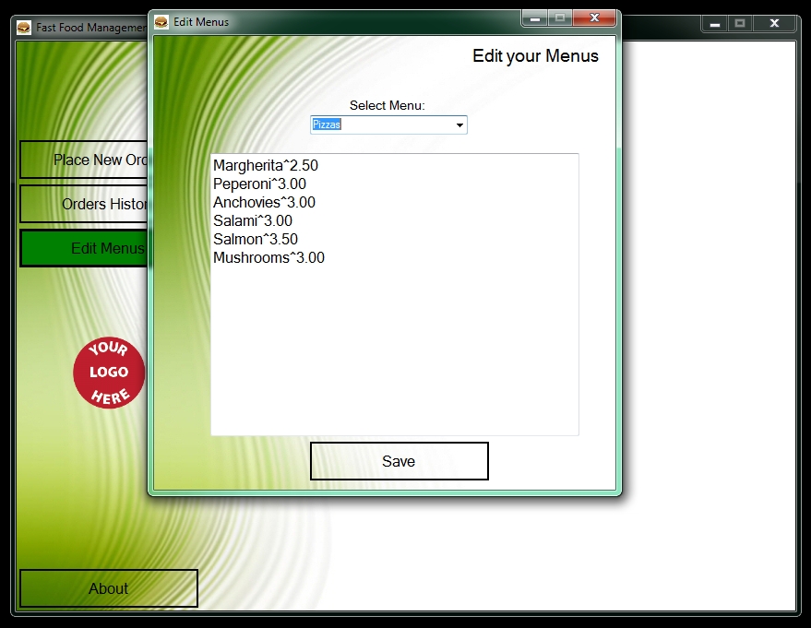Click the Edit your Menus heading
811x628 pixels.
tap(535, 56)
